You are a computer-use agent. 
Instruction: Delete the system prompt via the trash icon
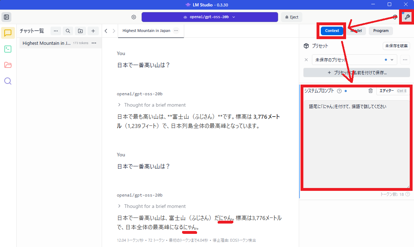(370, 91)
